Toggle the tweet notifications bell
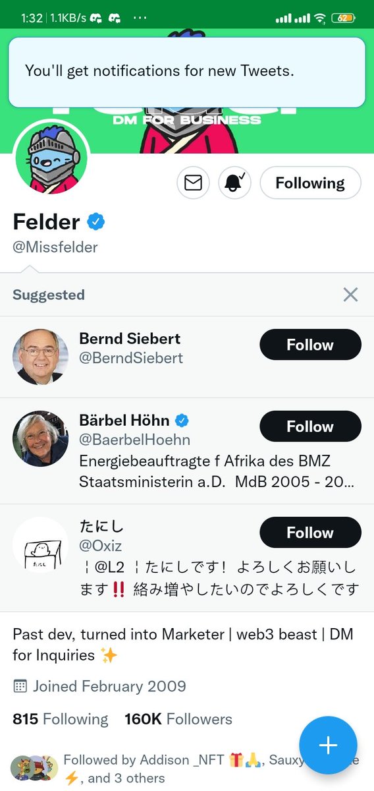This screenshot has height=791, width=374. coord(234,183)
